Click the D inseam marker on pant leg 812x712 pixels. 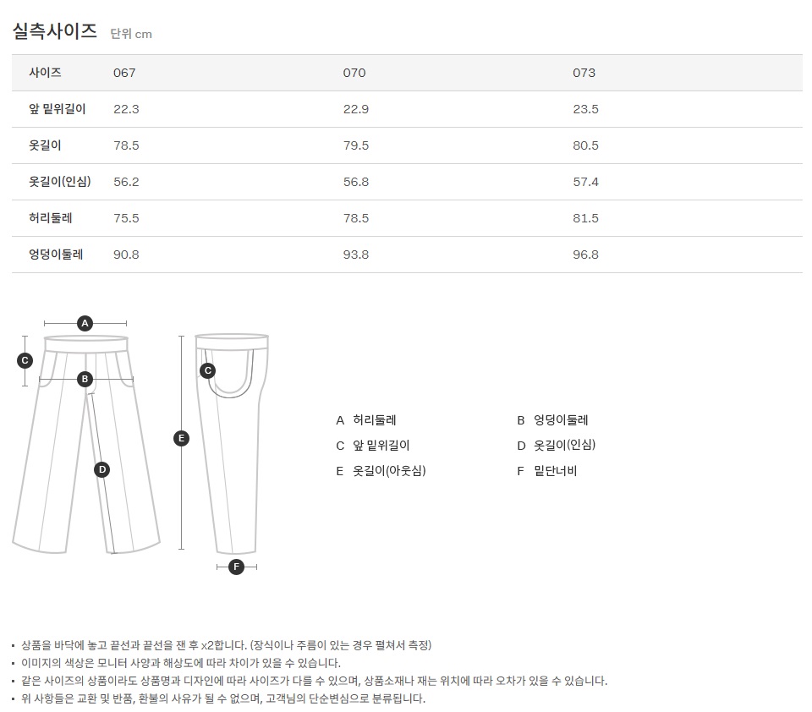tap(102, 469)
